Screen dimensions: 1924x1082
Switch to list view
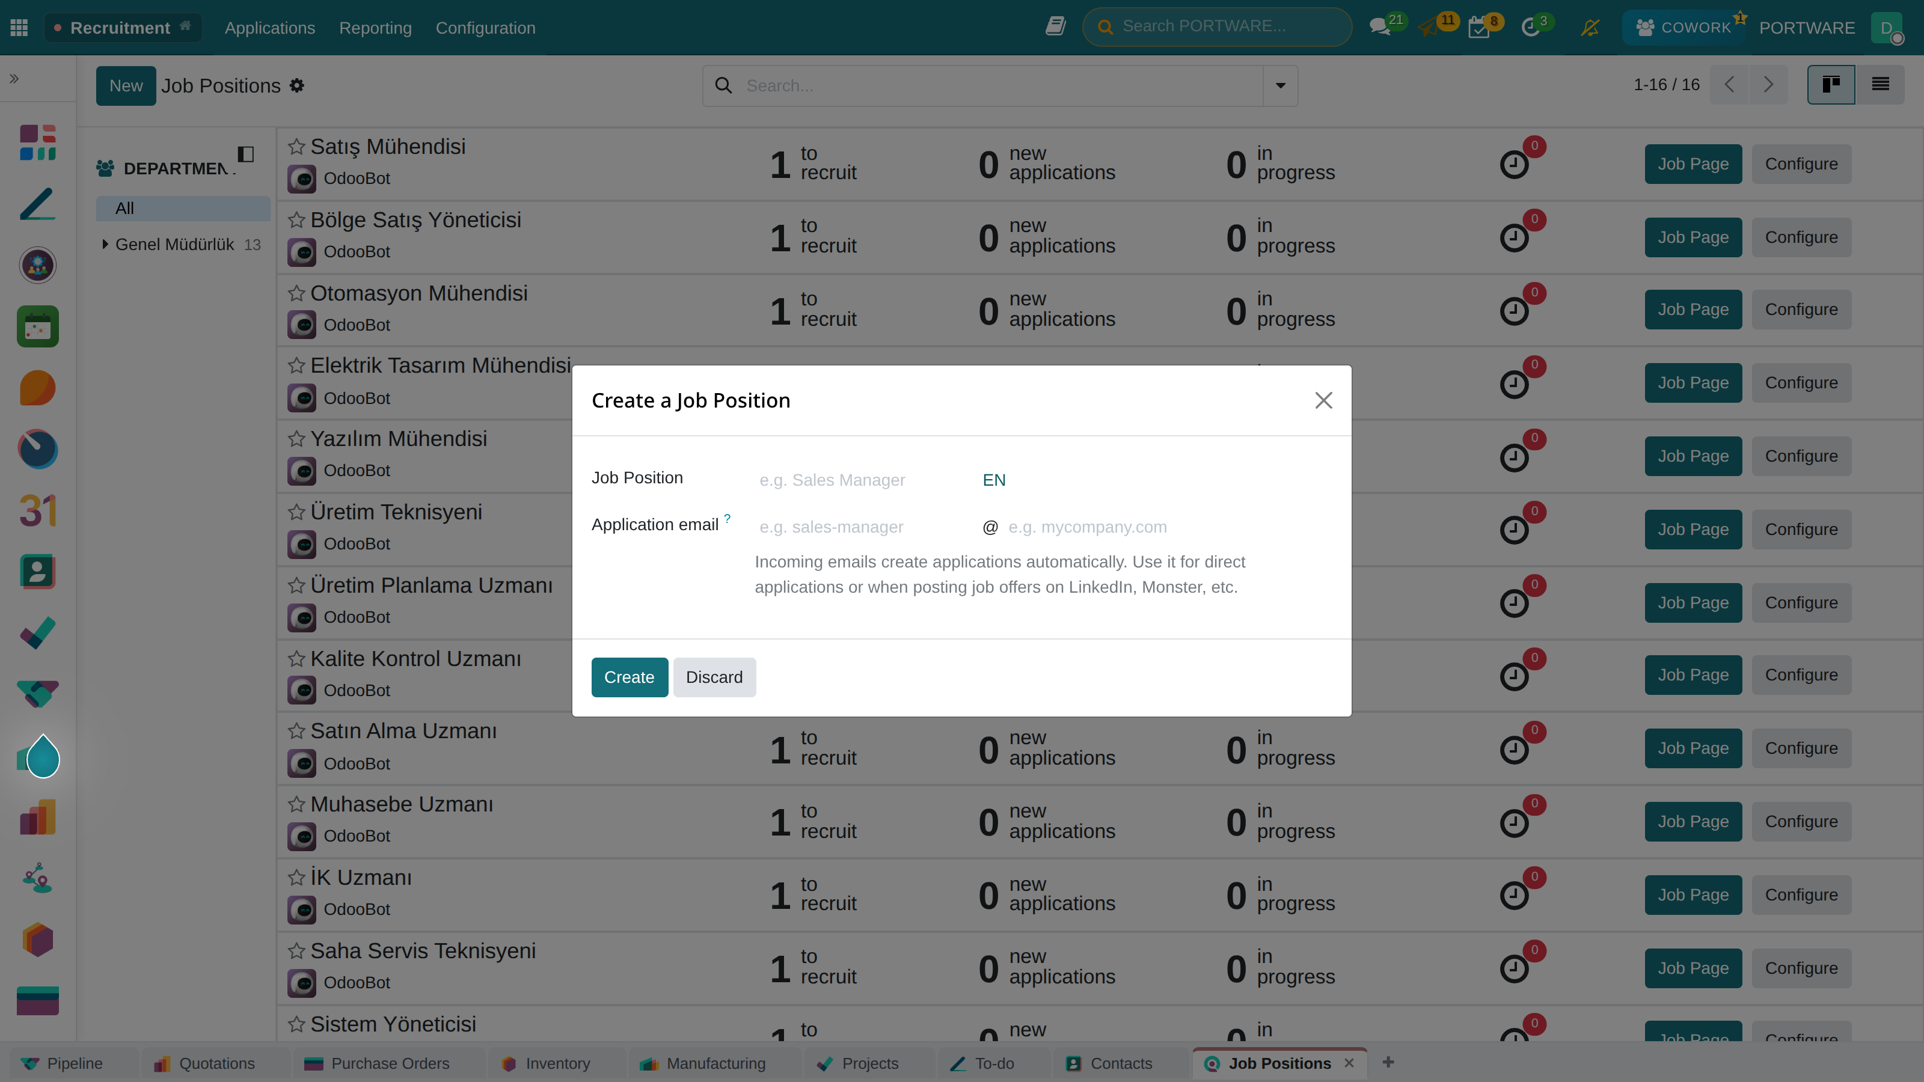1881,85
